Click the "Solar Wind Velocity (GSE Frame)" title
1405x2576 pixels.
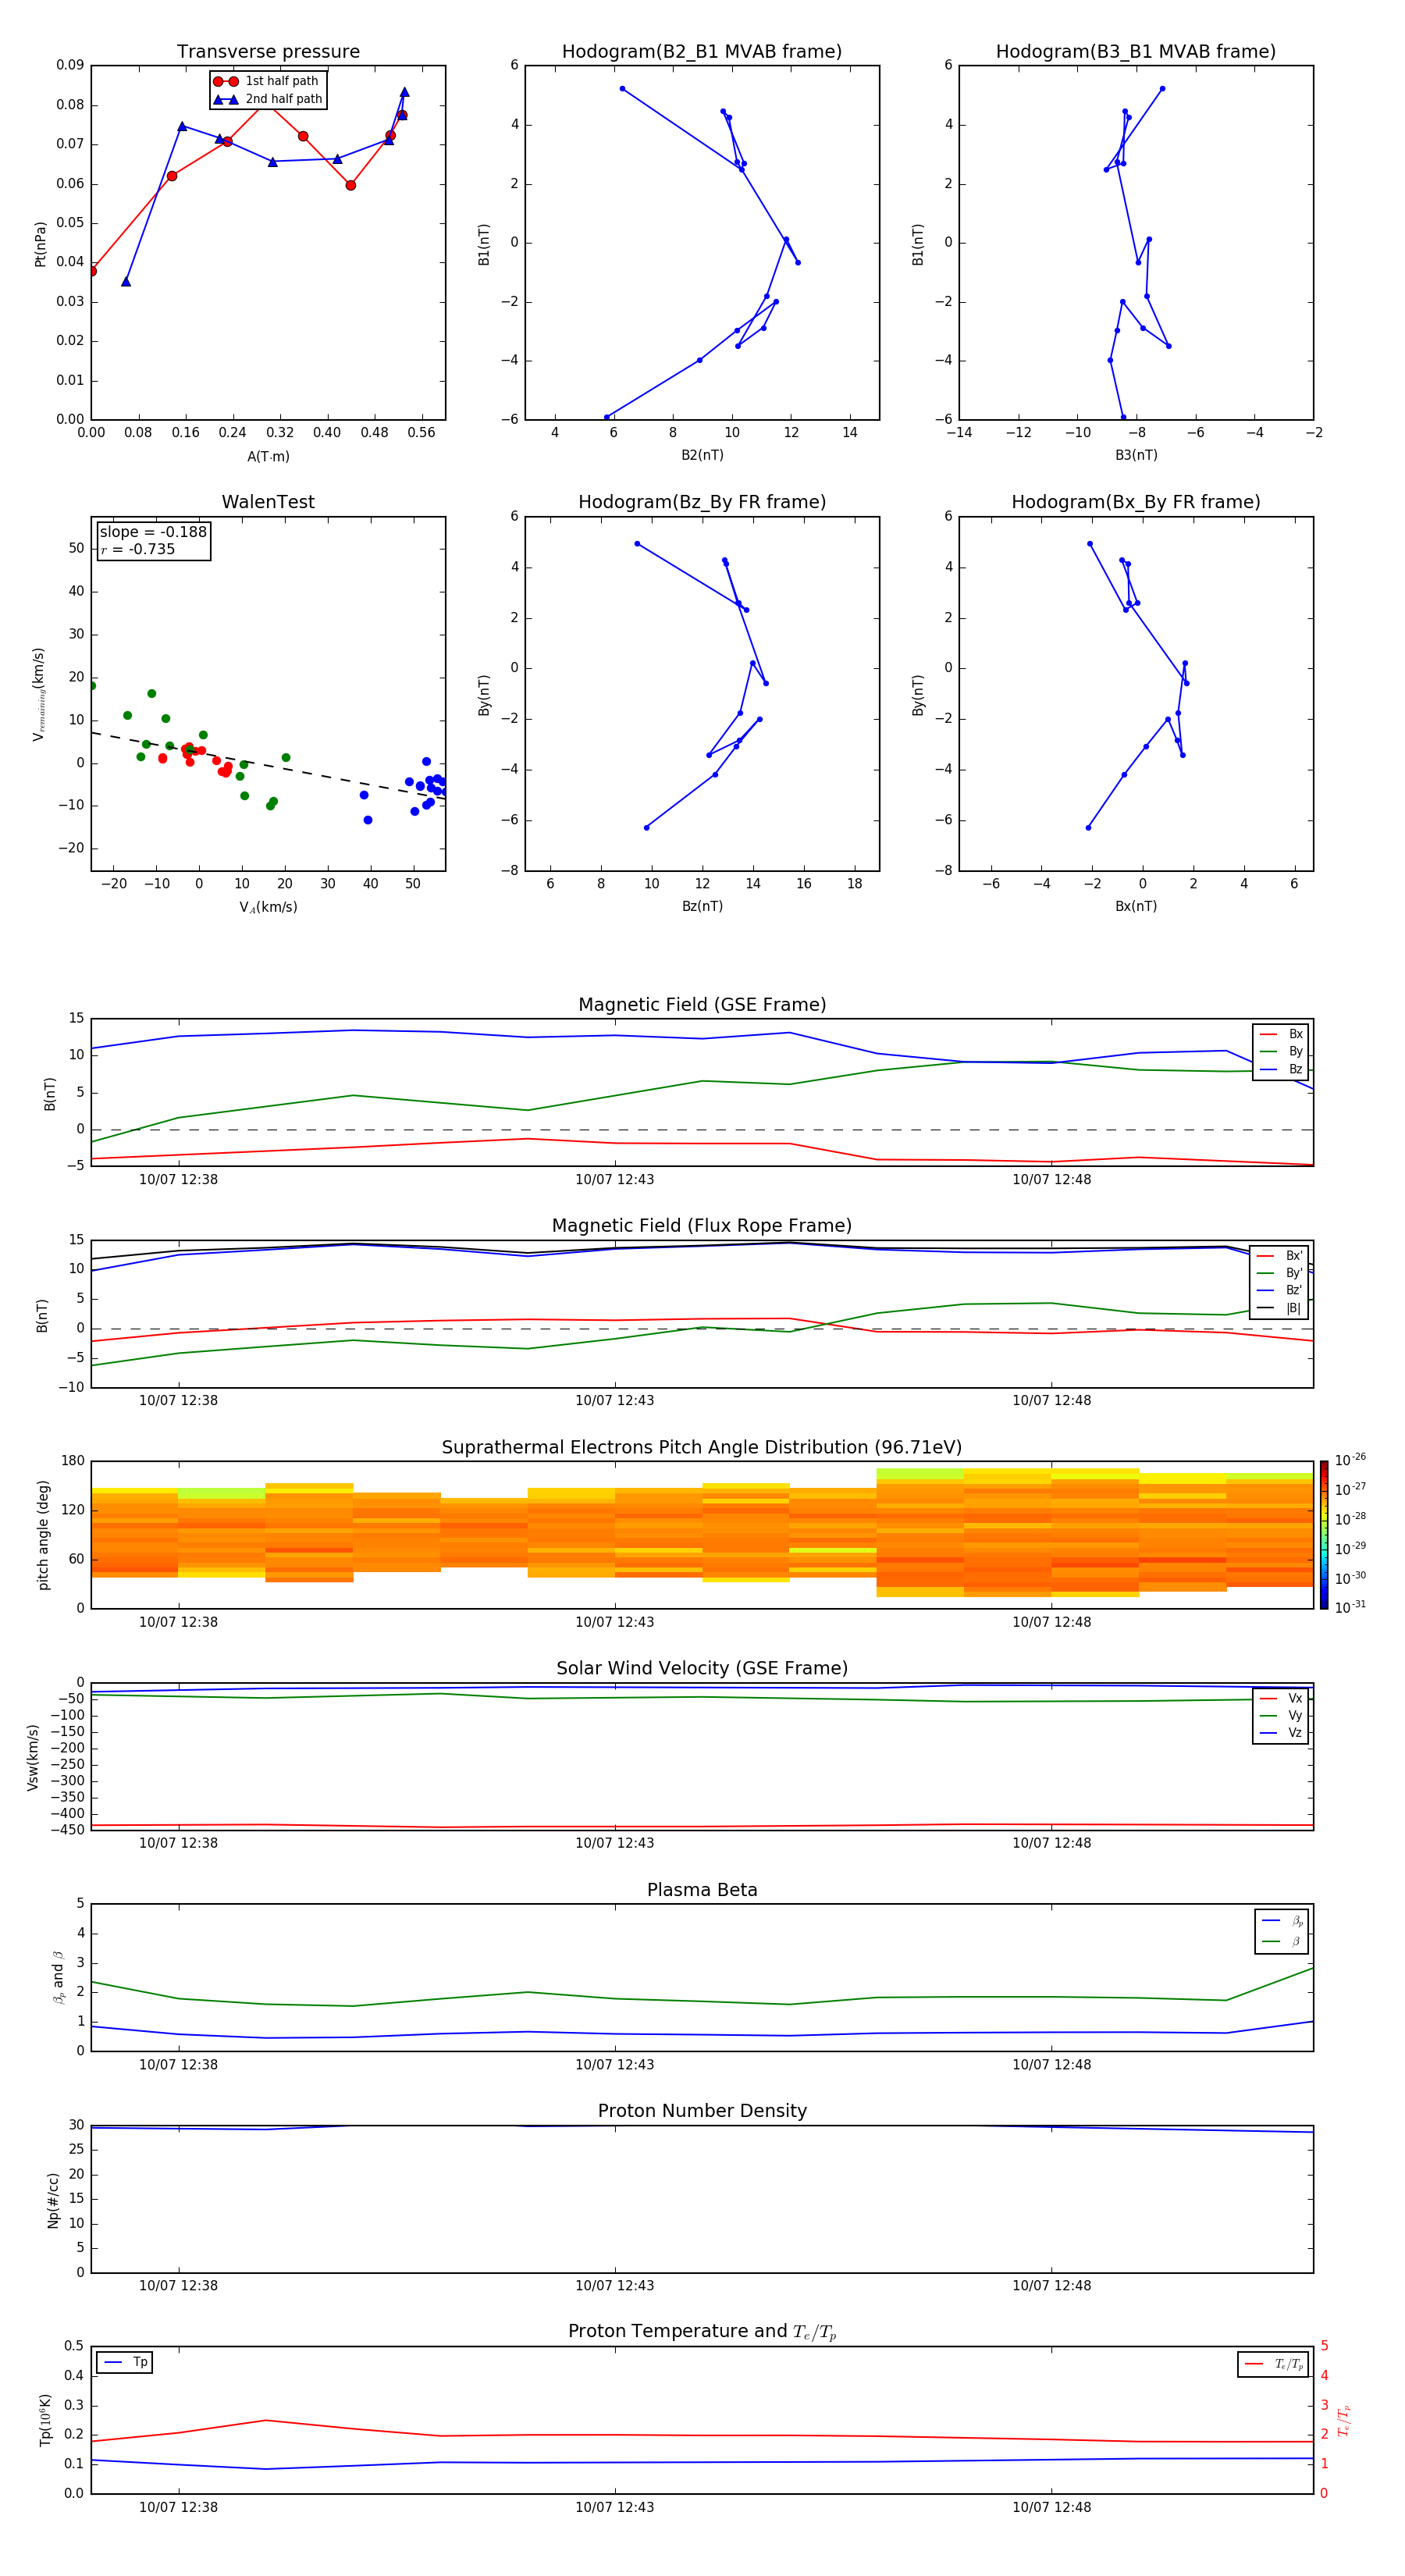(x=702, y=1669)
